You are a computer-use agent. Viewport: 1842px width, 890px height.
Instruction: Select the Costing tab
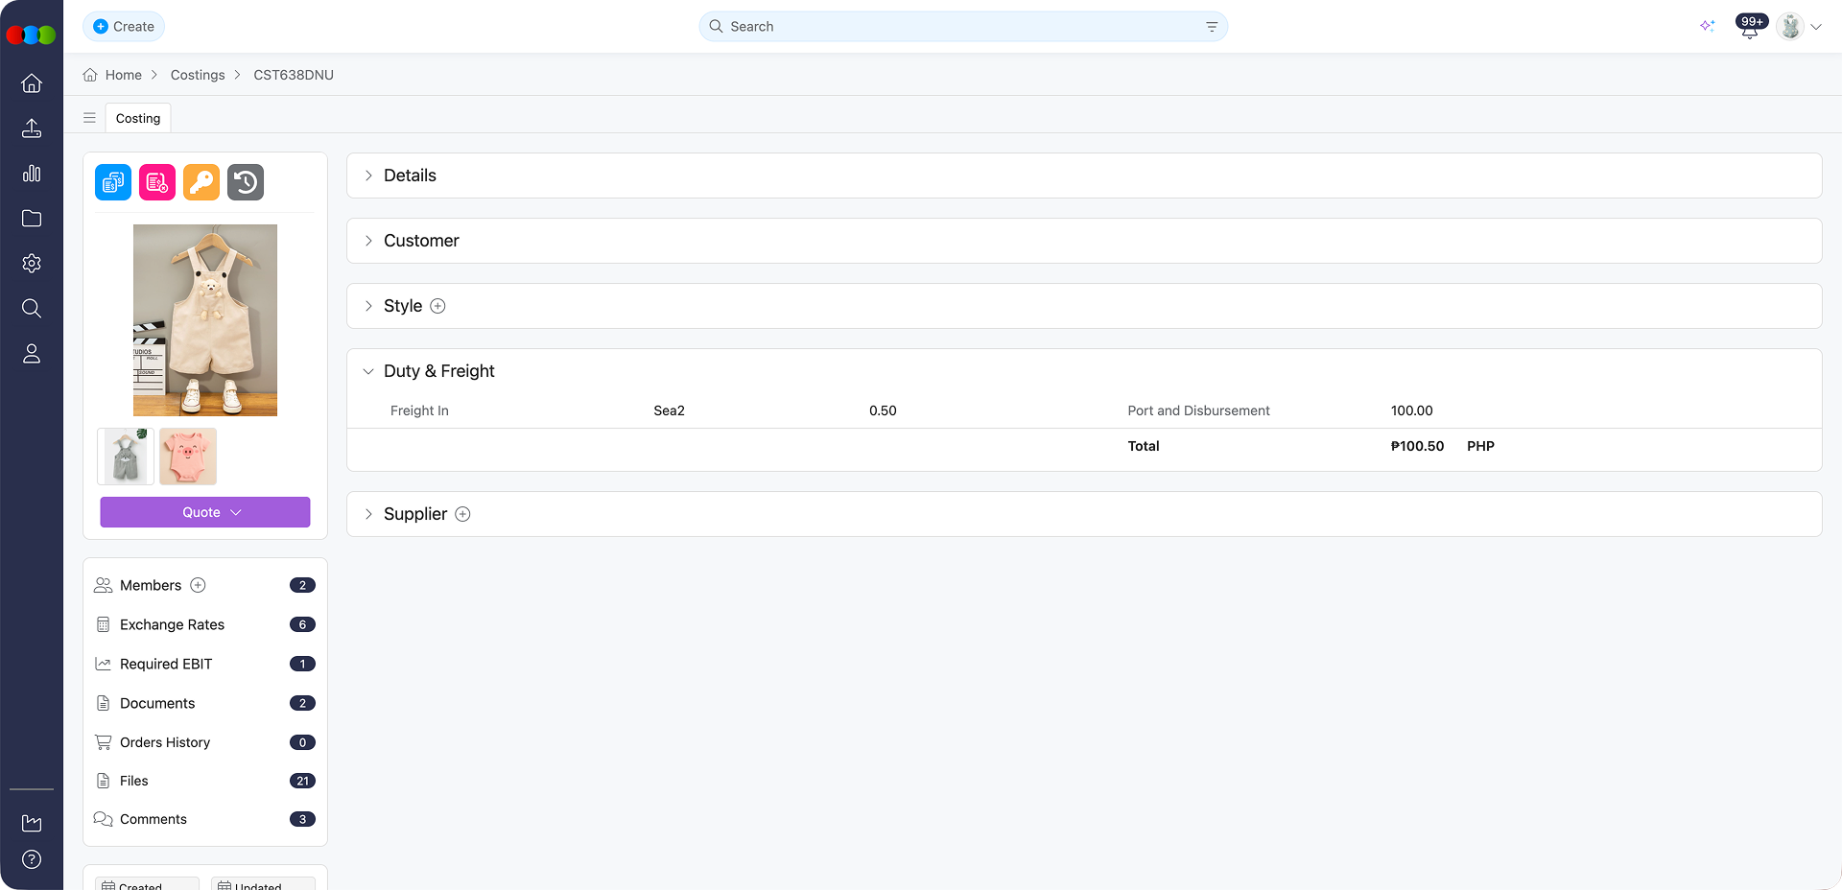[138, 118]
